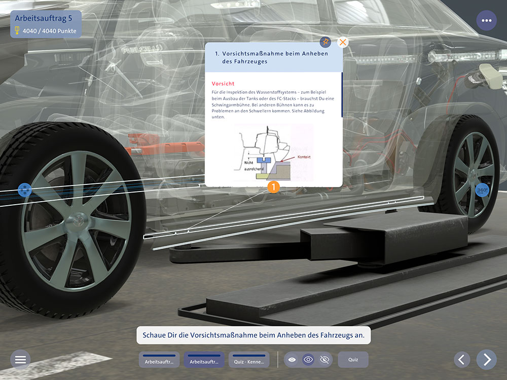Click the lifting contact diagram image
The width and height of the screenshot is (507, 380).
(274, 153)
